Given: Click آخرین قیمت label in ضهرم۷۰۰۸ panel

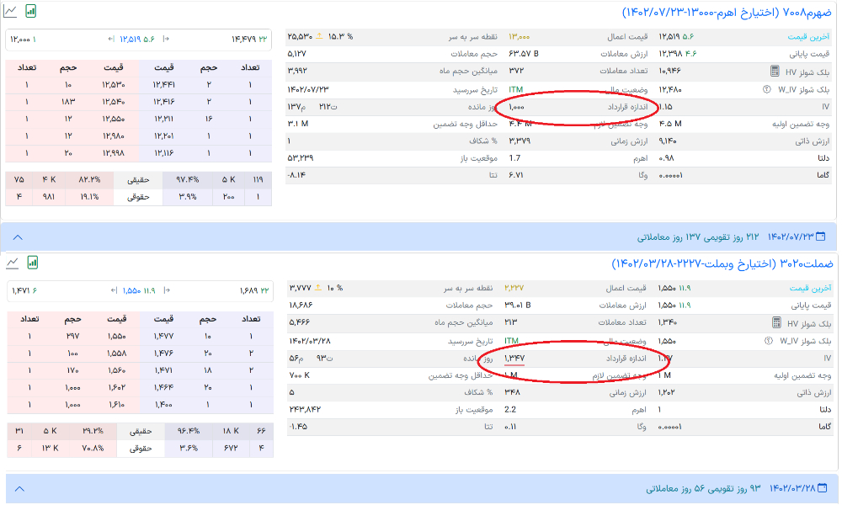Looking at the screenshot, I should [808, 36].
